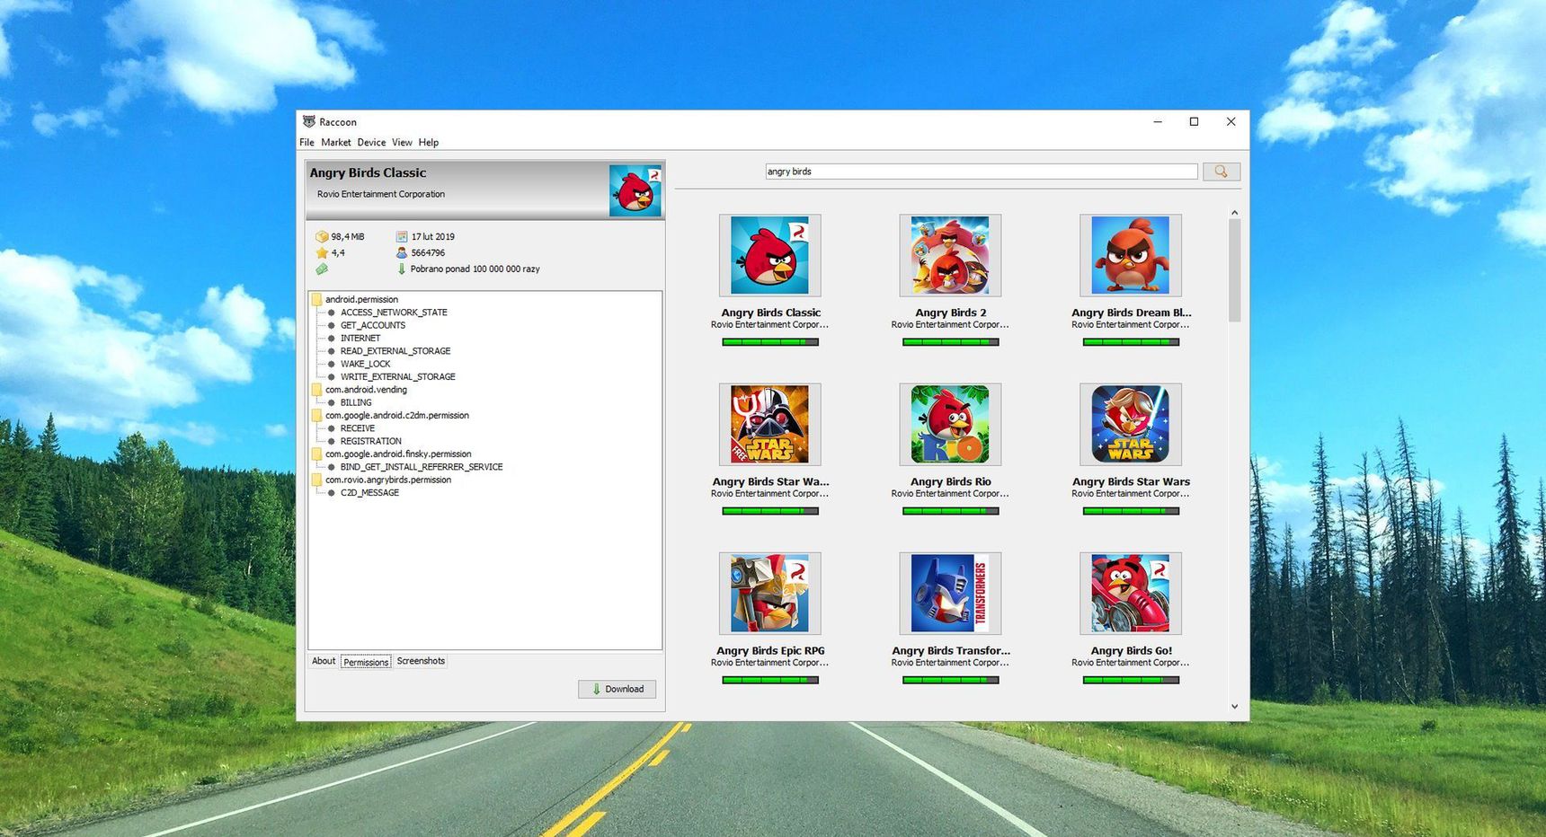Click rating bar under Angry Birds Rio

click(x=951, y=511)
